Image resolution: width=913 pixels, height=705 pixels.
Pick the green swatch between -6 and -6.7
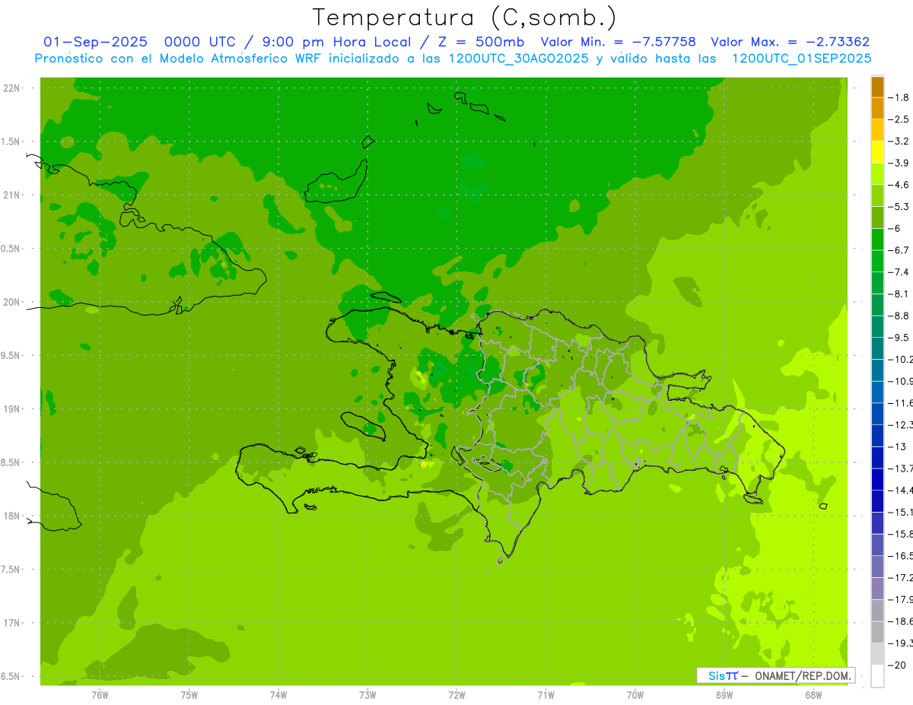point(877,240)
